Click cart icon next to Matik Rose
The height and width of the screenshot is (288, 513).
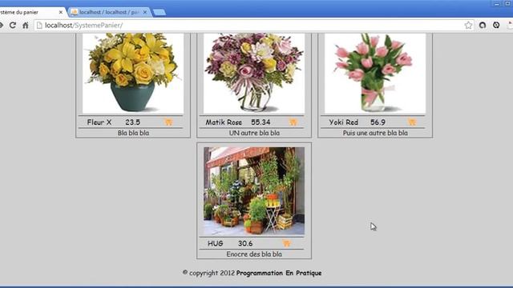[x=293, y=122]
